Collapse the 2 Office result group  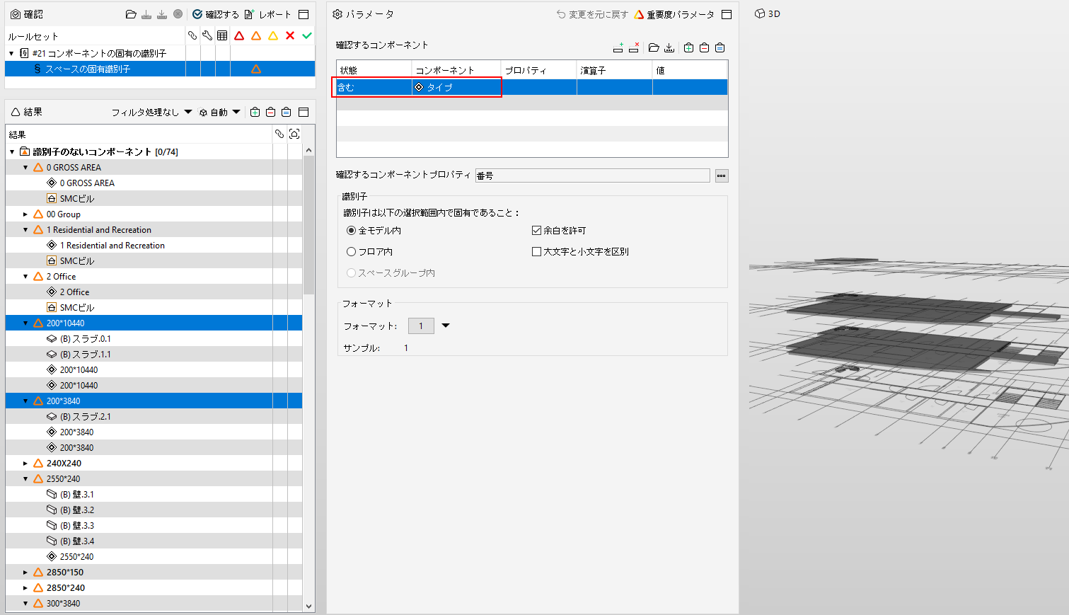click(x=25, y=277)
